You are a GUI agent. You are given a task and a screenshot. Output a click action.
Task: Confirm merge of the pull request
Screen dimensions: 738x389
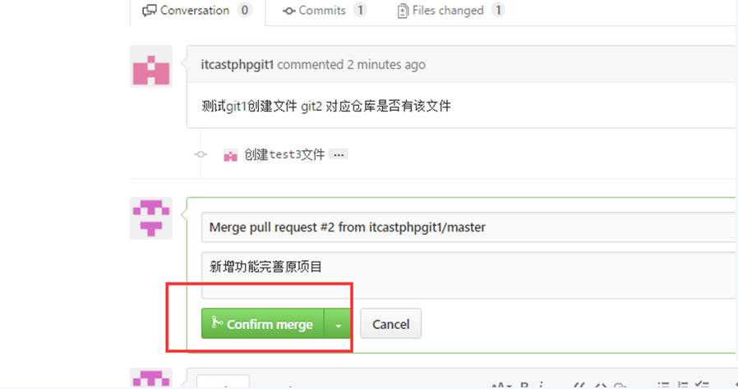pyautogui.click(x=263, y=323)
